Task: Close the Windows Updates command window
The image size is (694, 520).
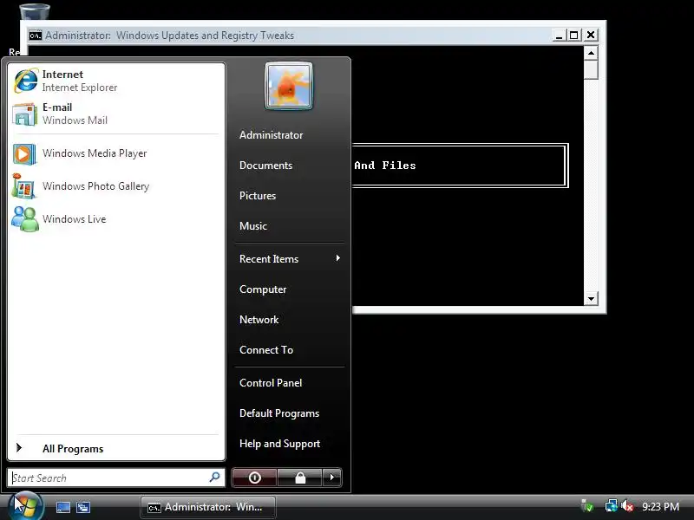Action: point(591,36)
